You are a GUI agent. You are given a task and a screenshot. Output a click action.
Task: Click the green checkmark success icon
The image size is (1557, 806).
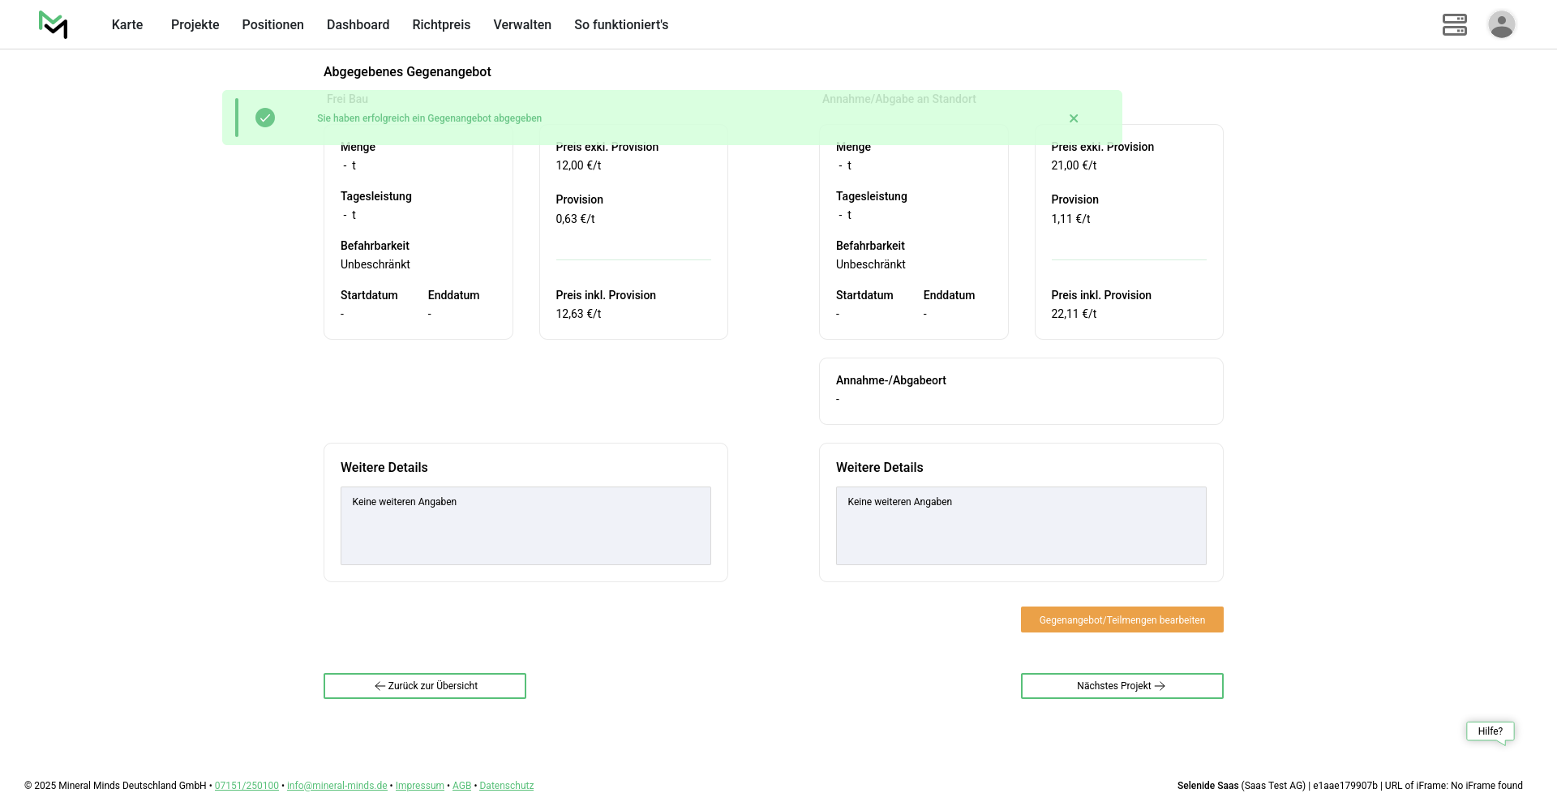pos(265,118)
